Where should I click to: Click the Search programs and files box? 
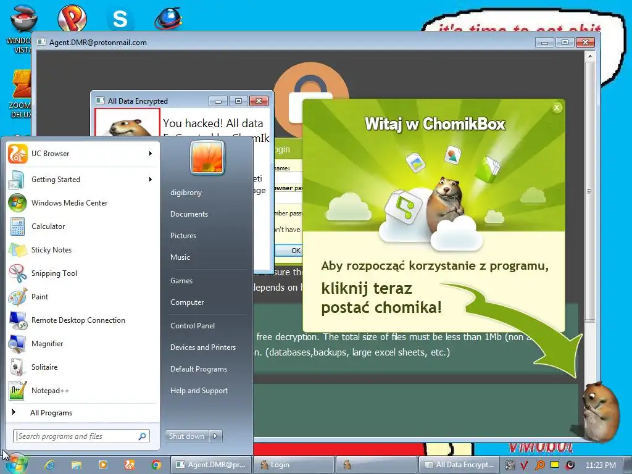(81, 436)
